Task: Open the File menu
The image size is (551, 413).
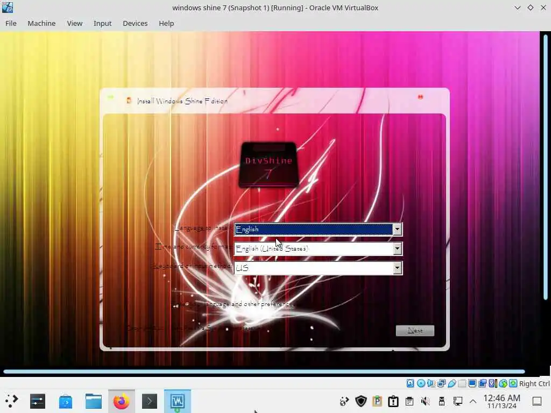Action: [x=11, y=23]
